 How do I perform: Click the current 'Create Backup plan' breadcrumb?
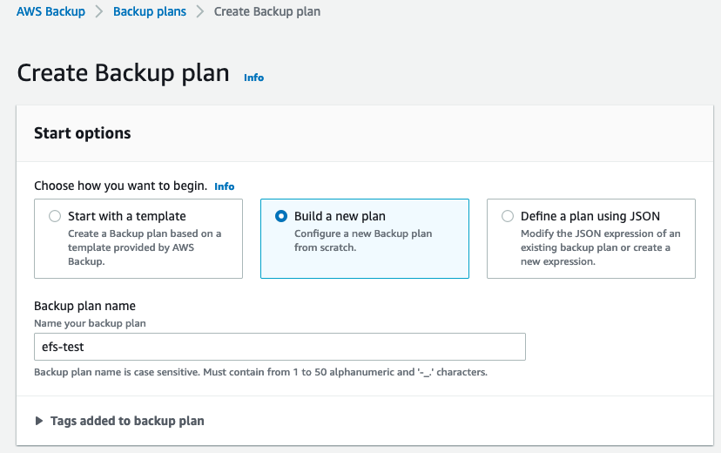pos(266,12)
